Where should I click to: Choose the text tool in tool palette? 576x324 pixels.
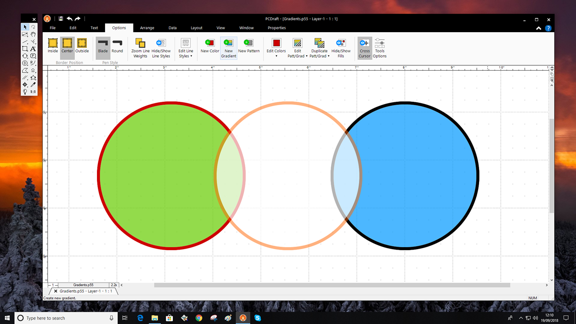click(33, 48)
